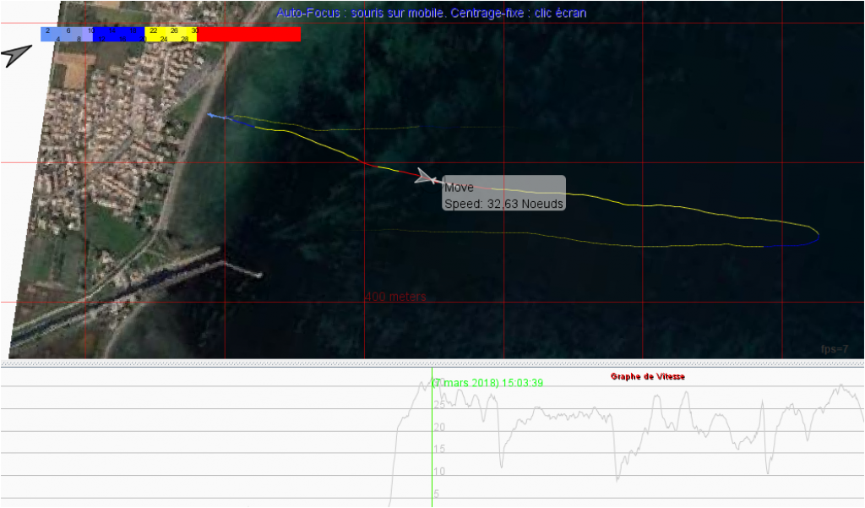This screenshot has width=865, height=508.
Task: Click the blue arrow at track start
Action: pyautogui.click(x=213, y=116)
